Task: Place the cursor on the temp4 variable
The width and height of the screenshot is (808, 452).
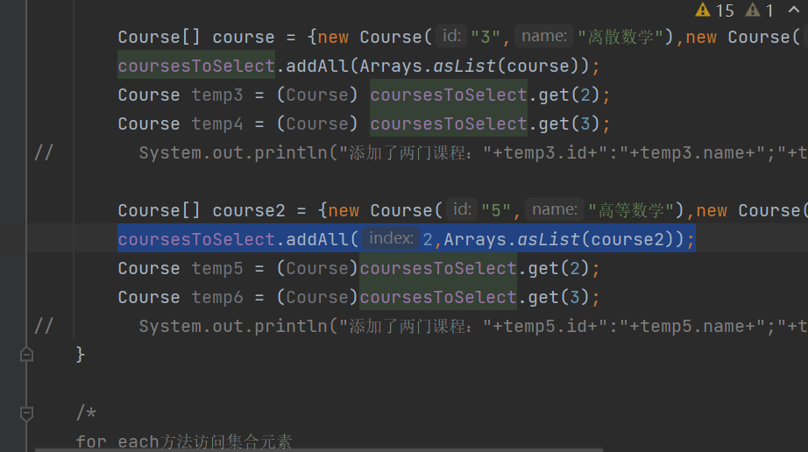Action: pyautogui.click(x=216, y=124)
